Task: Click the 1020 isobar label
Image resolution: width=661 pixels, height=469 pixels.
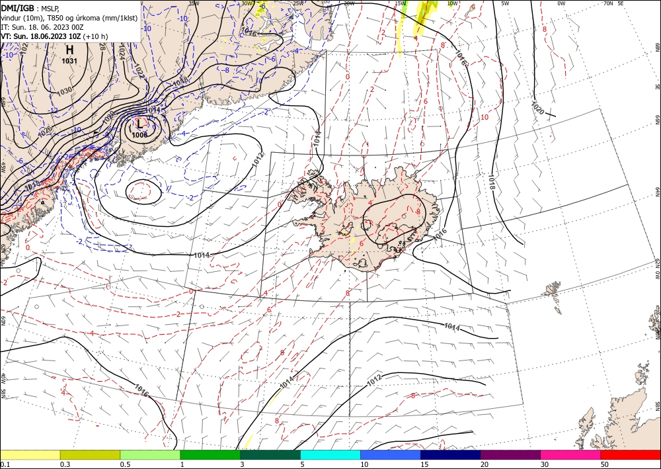Action: tap(538, 107)
